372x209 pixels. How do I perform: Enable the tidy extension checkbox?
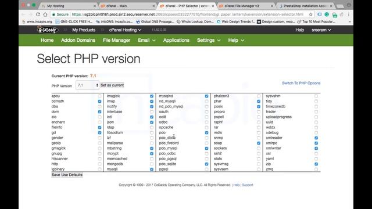(316, 102)
